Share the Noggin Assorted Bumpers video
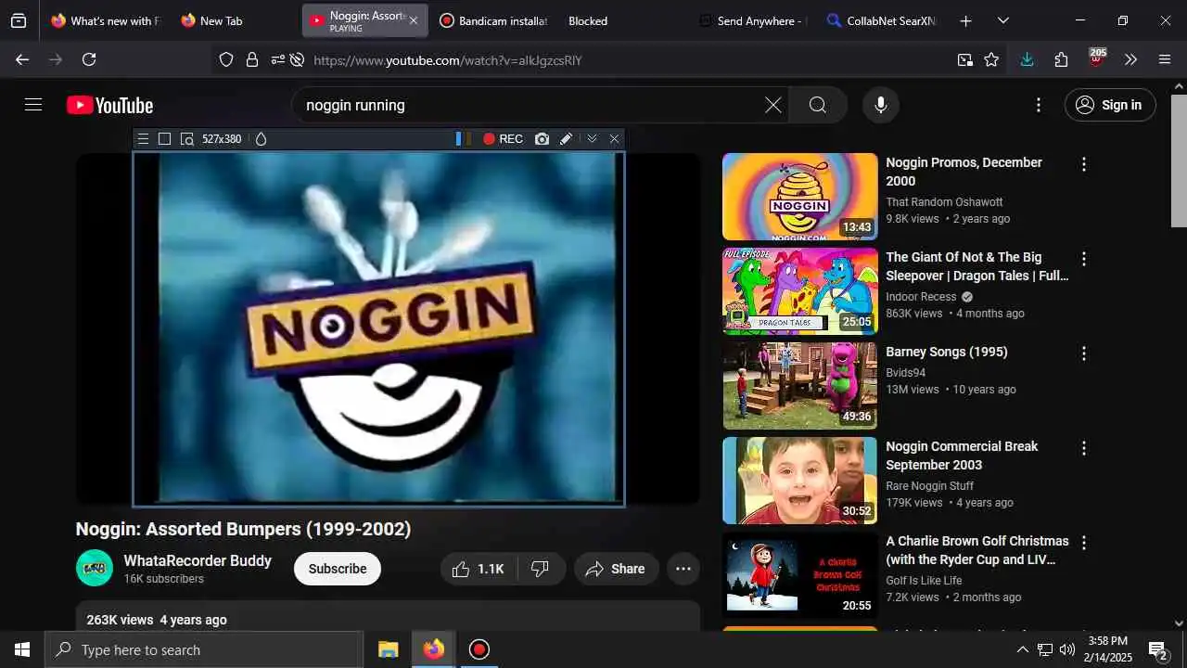Image resolution: width=1187 pixels, height=668 pixels. 616,569
